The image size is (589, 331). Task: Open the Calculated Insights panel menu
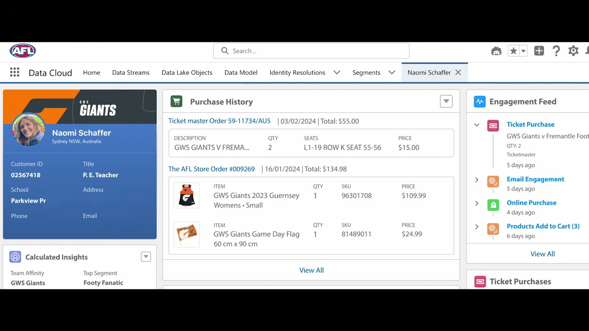(146, 256)
